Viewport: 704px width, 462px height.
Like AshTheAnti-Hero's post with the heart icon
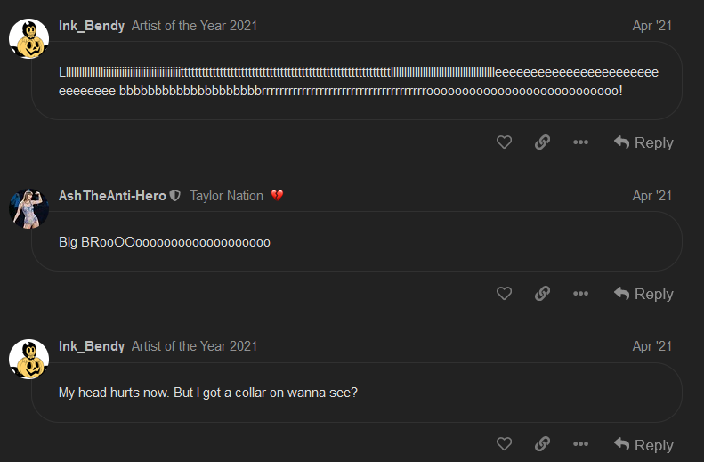[x=504, y=294]
